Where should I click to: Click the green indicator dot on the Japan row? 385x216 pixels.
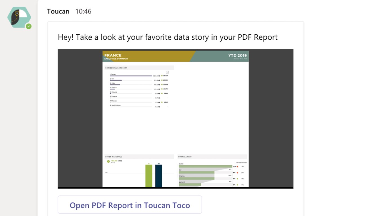pos(162,76)
